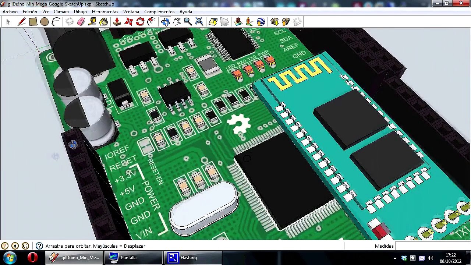The width and height of the screenshot is (471, 265).
Task: Switch to Flashing taskbar window
Action: tap(193, 258)
